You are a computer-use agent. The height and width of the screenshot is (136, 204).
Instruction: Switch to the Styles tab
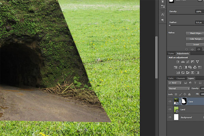coord(171,53)
